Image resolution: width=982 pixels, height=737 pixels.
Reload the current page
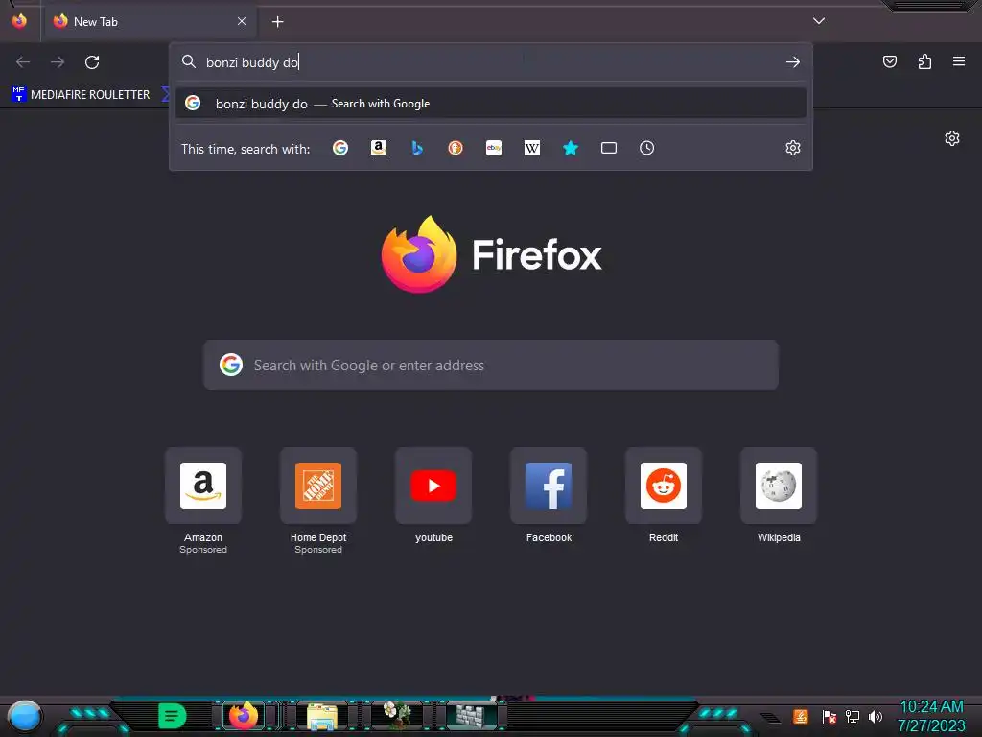point(92,62)
